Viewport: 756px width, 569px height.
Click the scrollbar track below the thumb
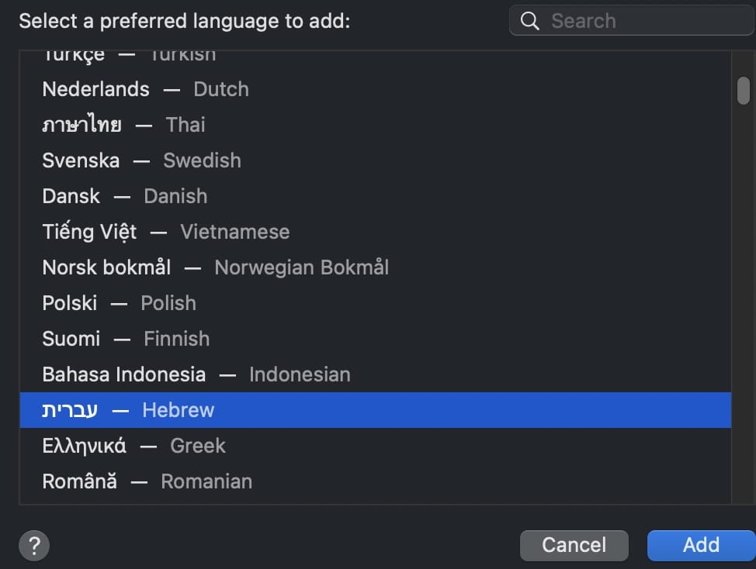744,310
